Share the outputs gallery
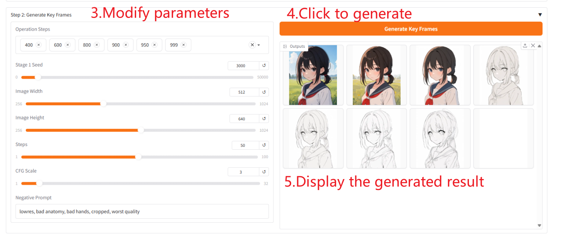 [525, 46]
